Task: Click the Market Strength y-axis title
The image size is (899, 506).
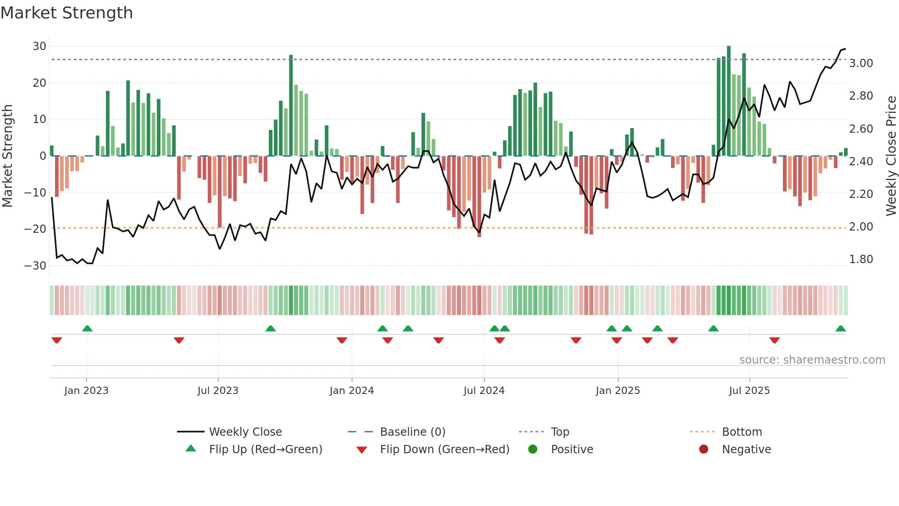Action: 8,156
